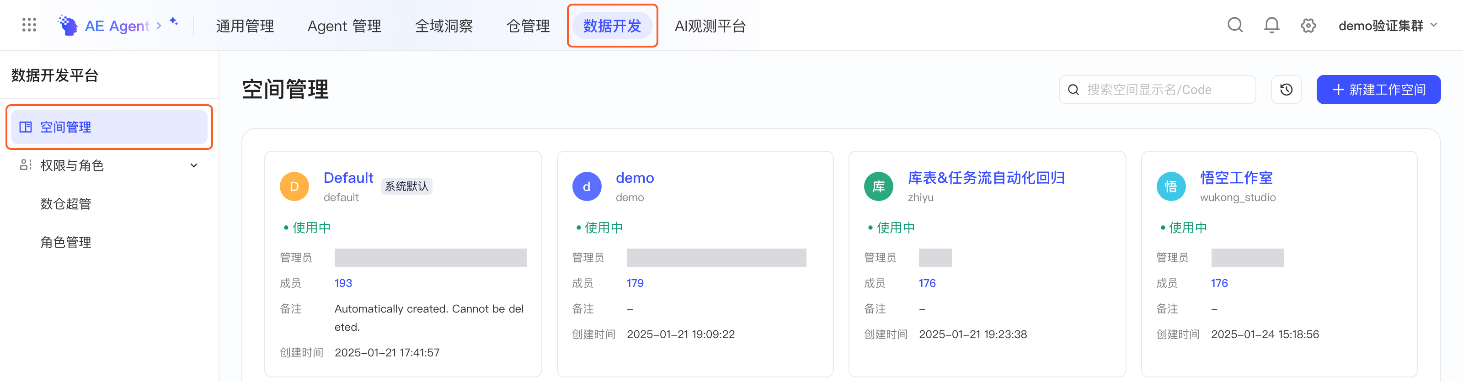Image resolution: width=1463 pixels, height=382 pixels.
Task: Click the 系统默认 tag on Default
Action: (406, 186)
